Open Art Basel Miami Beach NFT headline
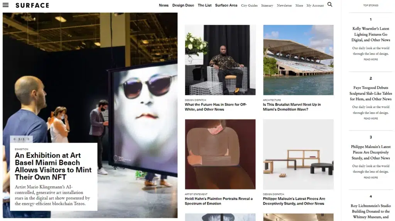The height and width of the screenshot is (221, 395). click(x=53, y=166)
